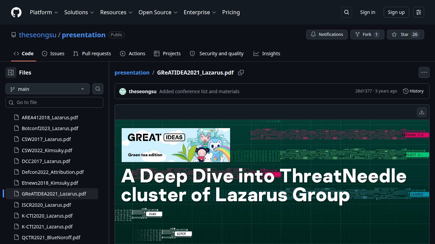Click theseongsu commit author name
Viewport: 435px width, 244px height.
[x=142, y=91]
